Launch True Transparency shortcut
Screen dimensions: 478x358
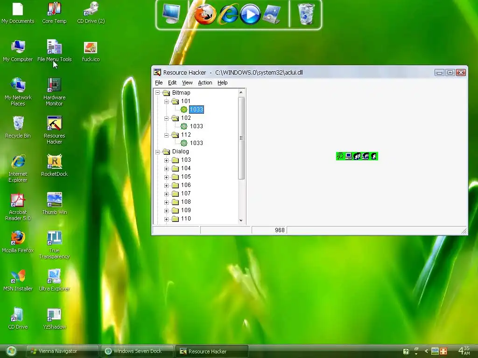tap(54, 245)
